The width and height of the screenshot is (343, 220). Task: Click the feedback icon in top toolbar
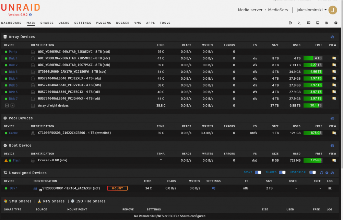pos(309,23)
